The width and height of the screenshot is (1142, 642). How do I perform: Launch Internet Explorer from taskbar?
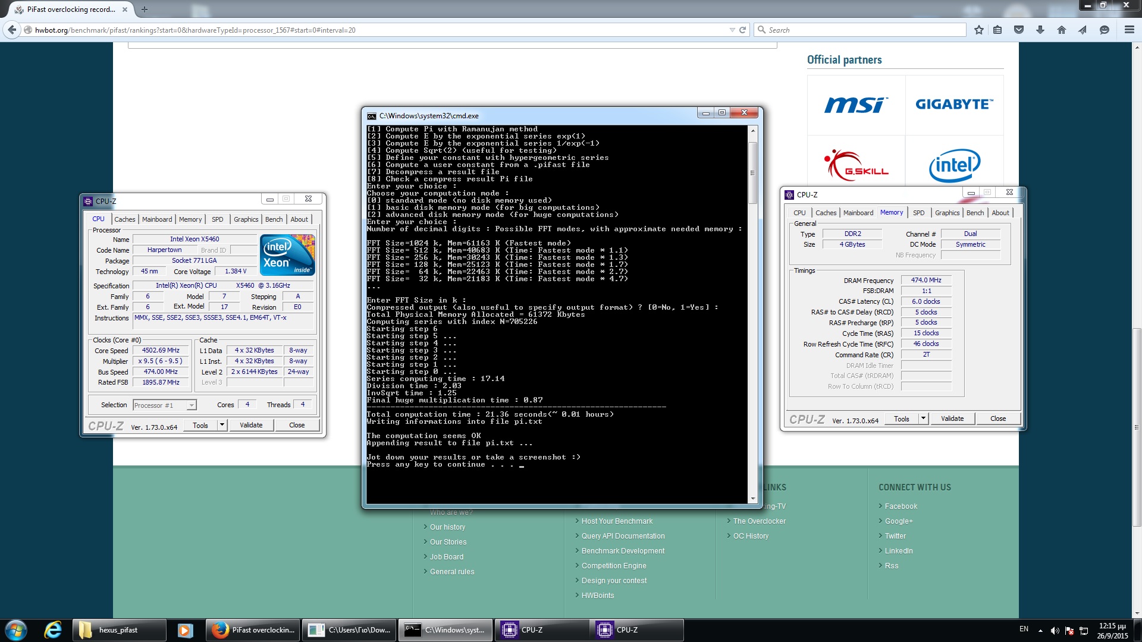[53, 630]
